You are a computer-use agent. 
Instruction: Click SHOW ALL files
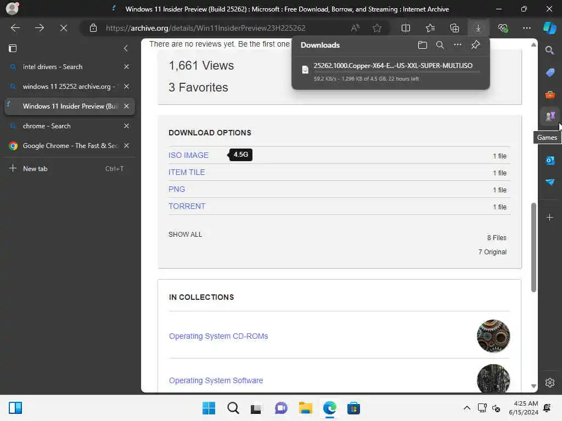pos(186,235)
